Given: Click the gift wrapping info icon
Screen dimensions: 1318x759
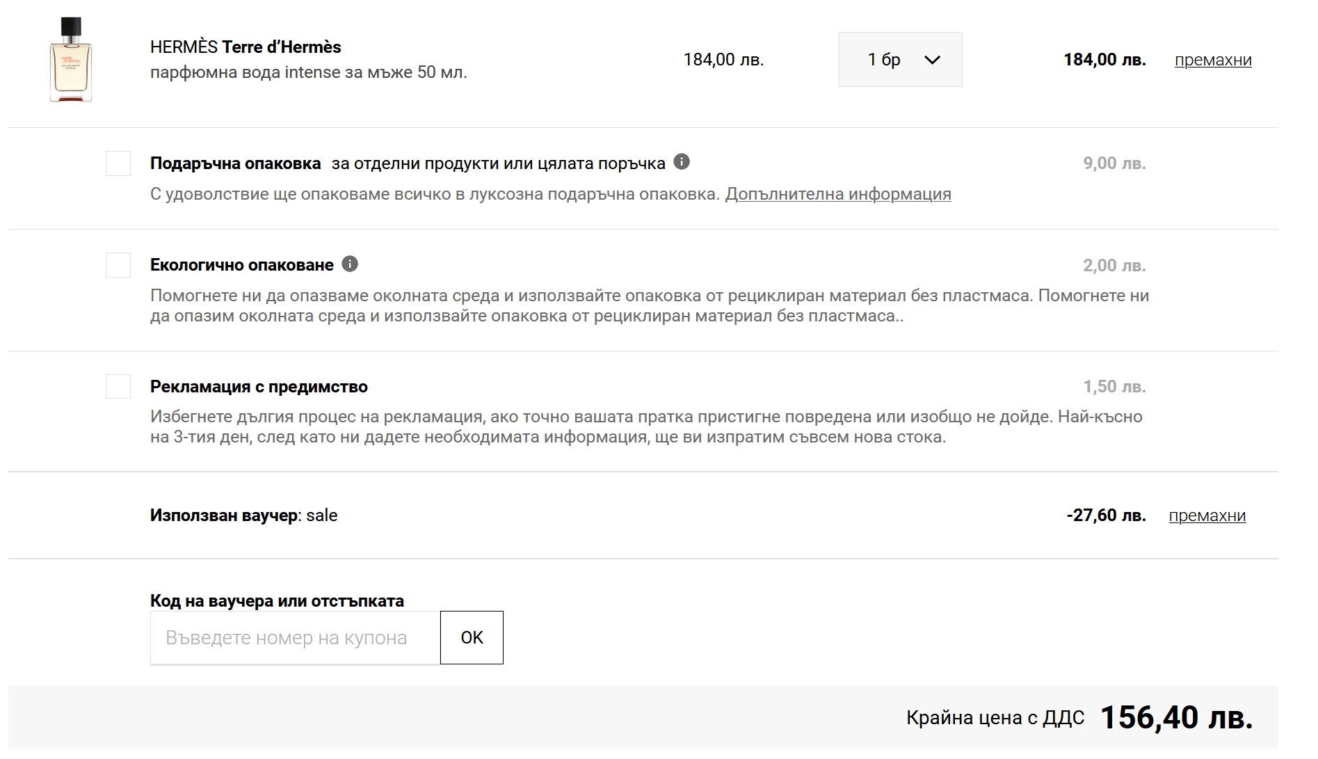Looking at the screenshot, I should (x=682, y=162).
